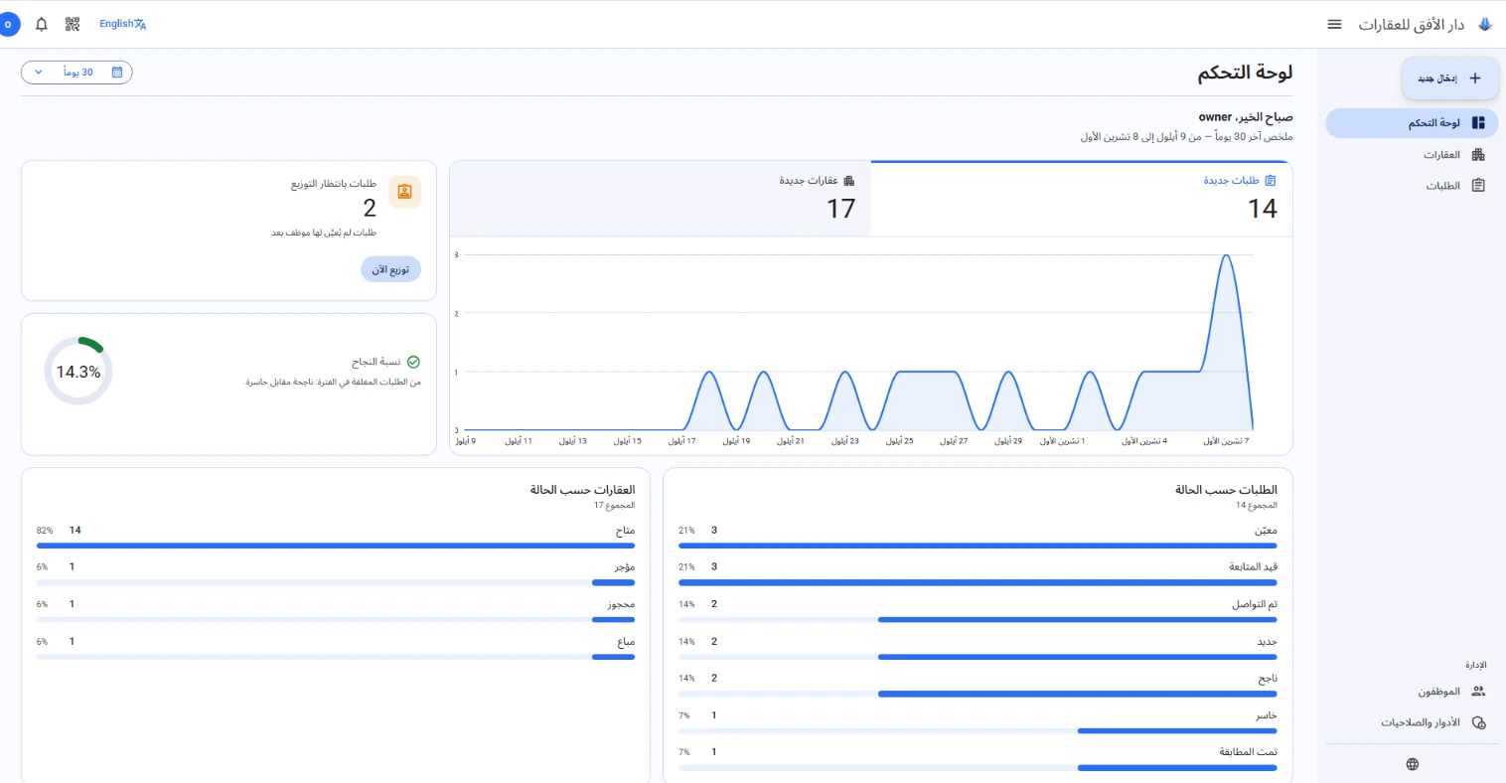The image size is (1506, 783).
Task: Click the globe icon in the sidebar
Action: (x=1413, y=764)
